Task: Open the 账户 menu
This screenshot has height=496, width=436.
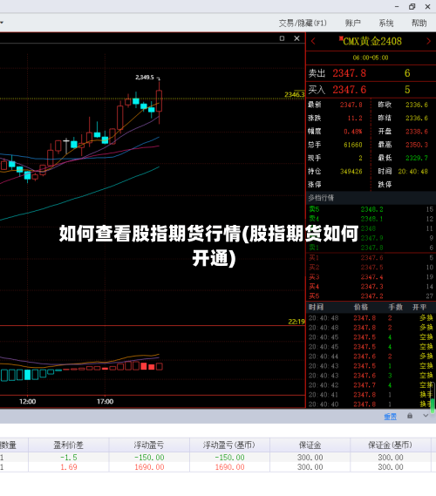Action: (x=353, y=23)
